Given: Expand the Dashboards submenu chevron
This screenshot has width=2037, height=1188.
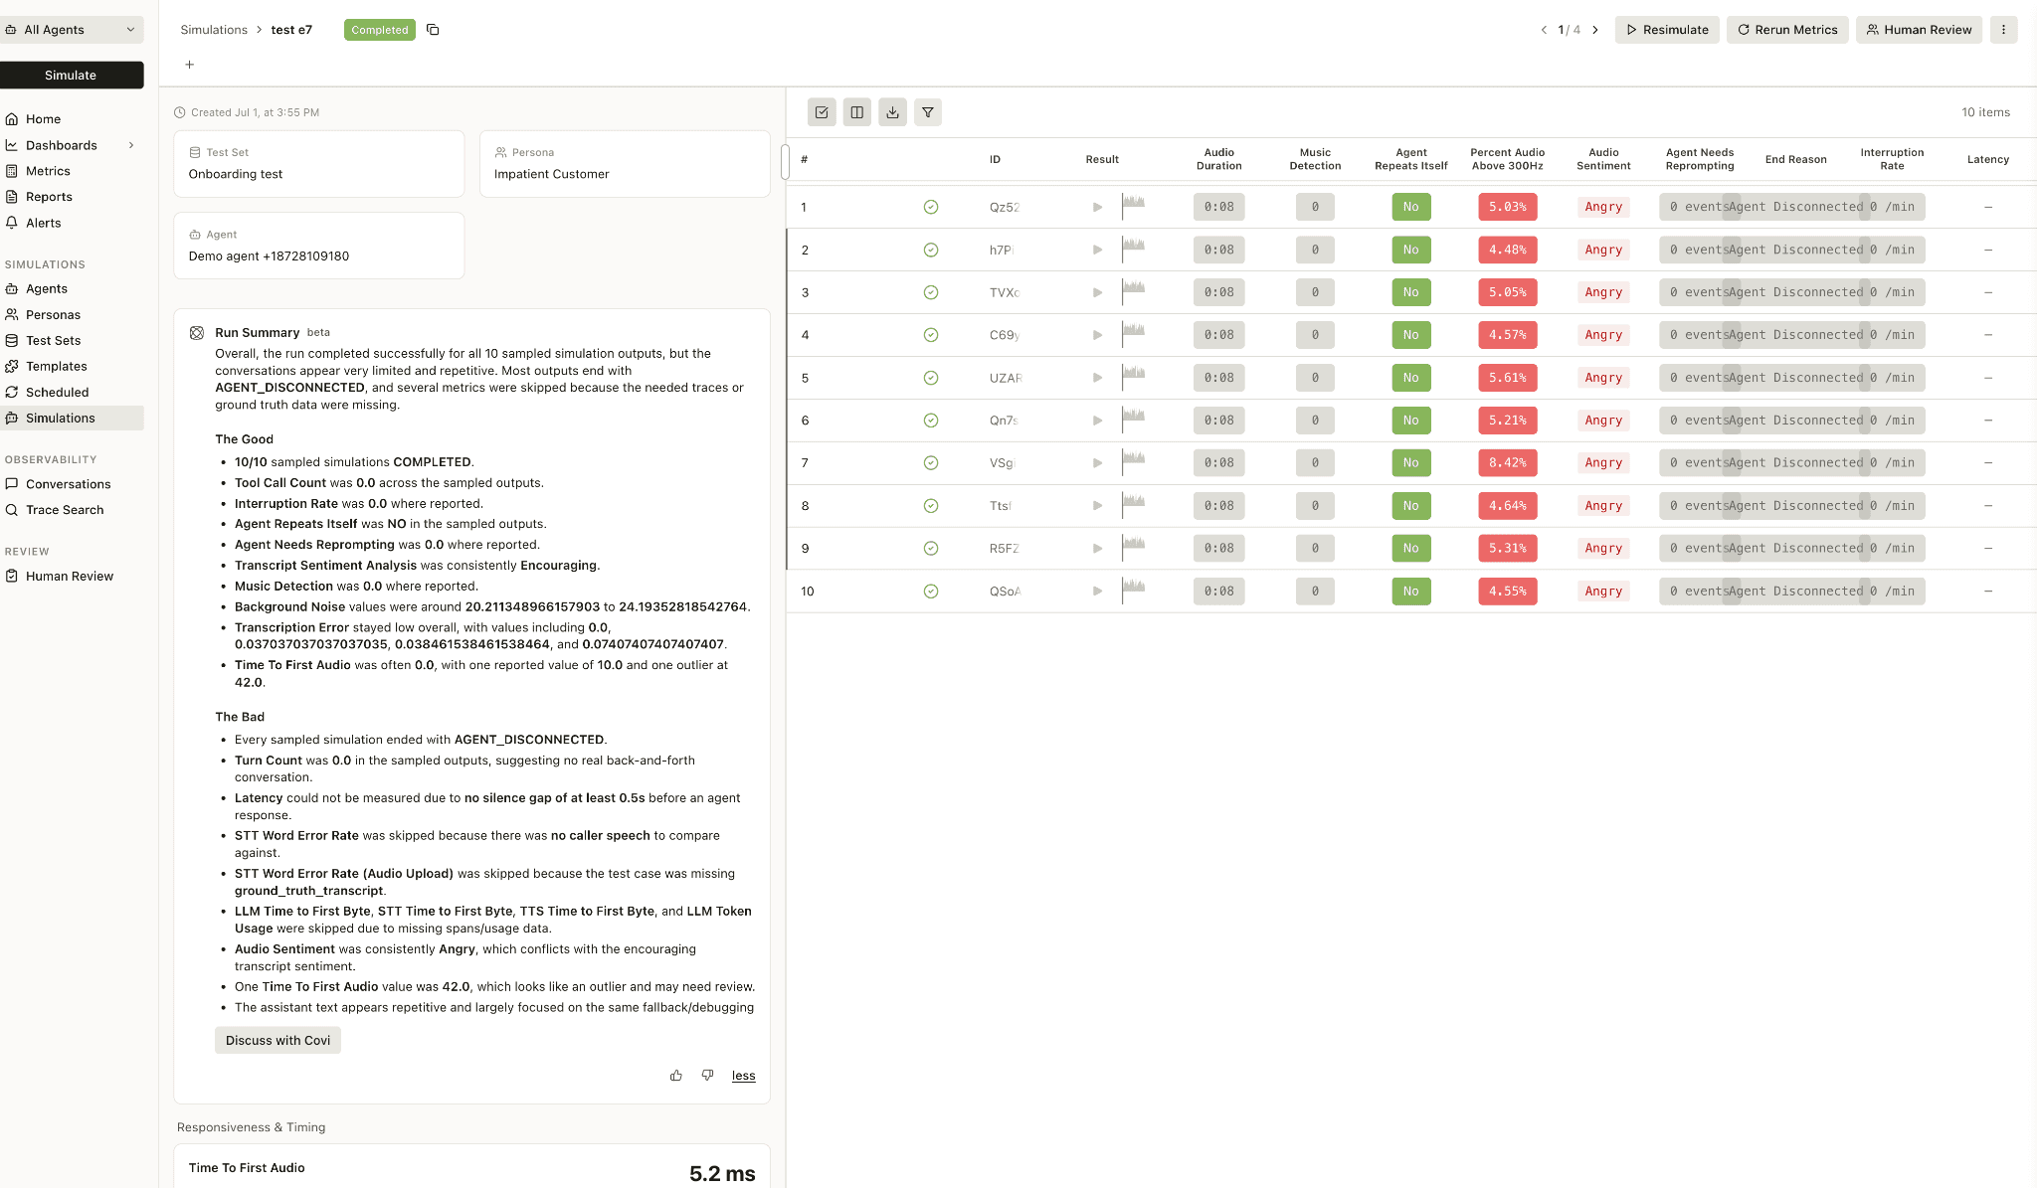Looking at the screenshot, I should [x=131, y=145].
